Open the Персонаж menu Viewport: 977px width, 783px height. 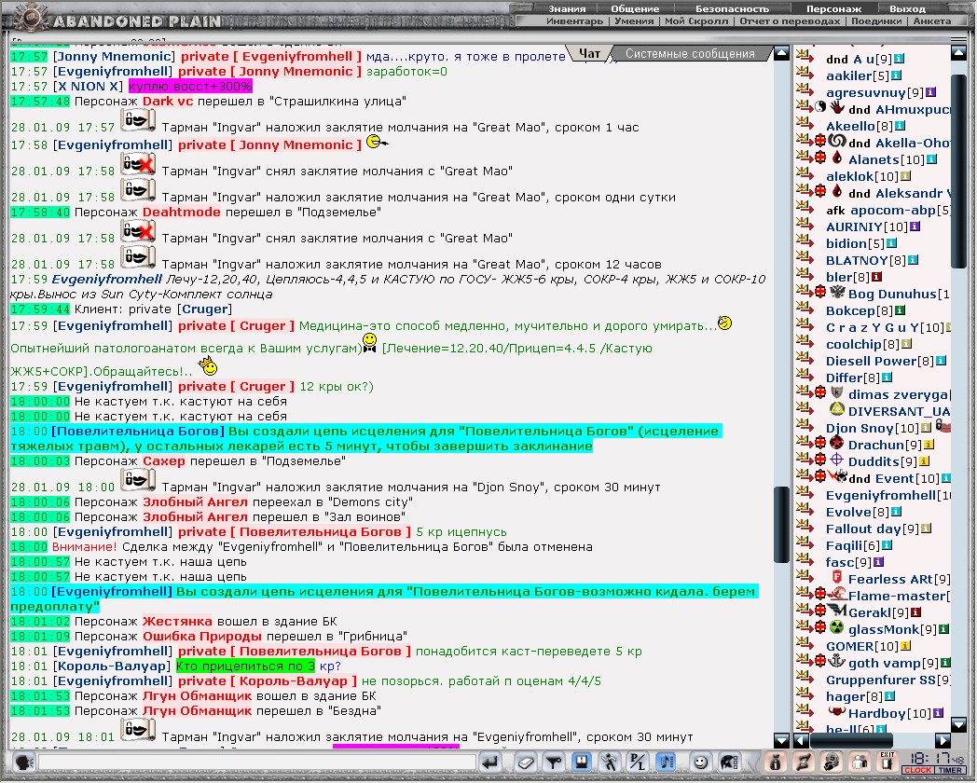pyautogui.click(x=833, y=8)
